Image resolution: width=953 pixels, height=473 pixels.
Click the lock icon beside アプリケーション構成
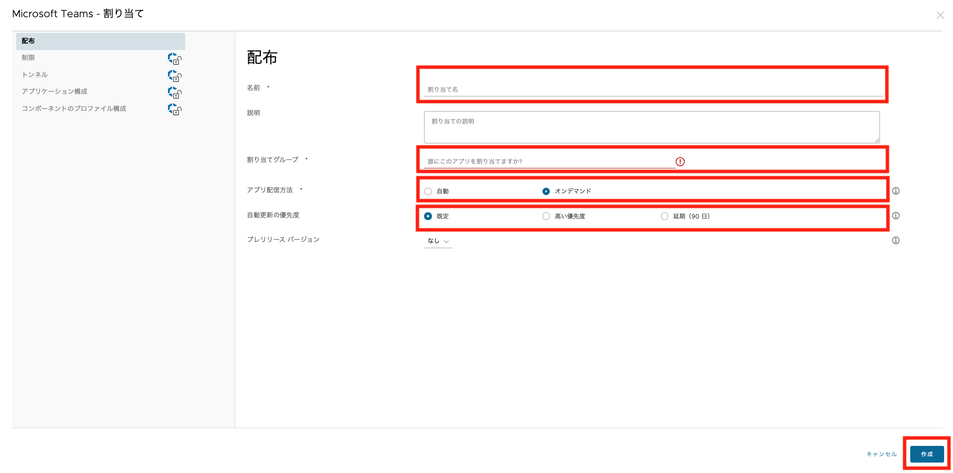(x=175, y=92)
